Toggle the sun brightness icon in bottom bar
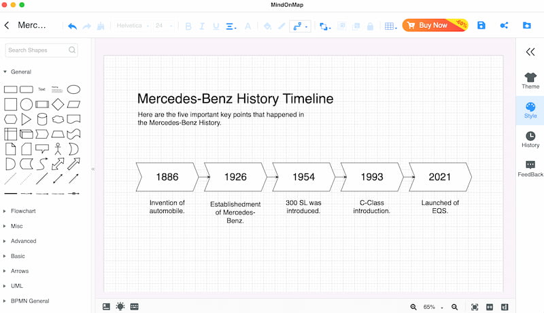This screenshot has width=544, height=313. [x=120, y=306]
